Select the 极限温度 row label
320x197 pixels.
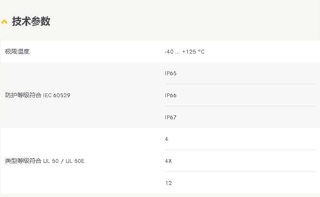pyautogui.click(x=17, y=51)
